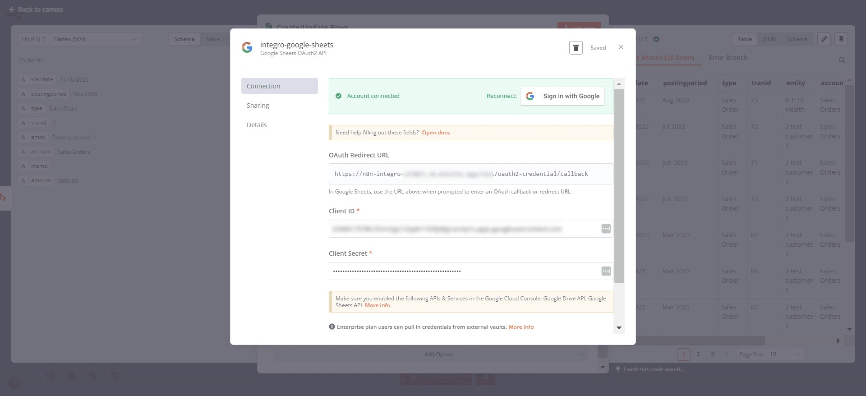Image resolution: width=866 pixels, height=396 pixels.
Task: Open the Page Size dropdown
Action: click(784, 355)
